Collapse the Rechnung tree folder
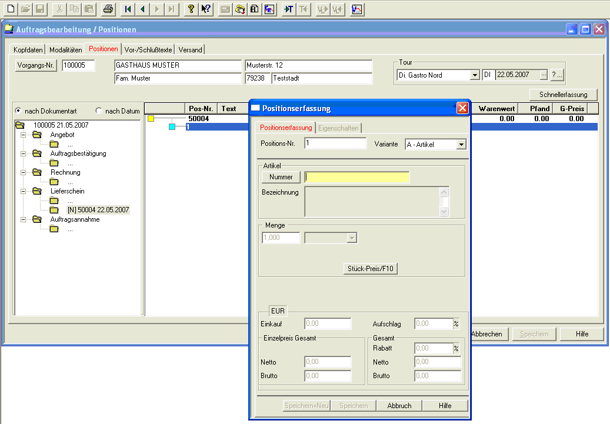The image size is (610, 424). click(24, 172)
